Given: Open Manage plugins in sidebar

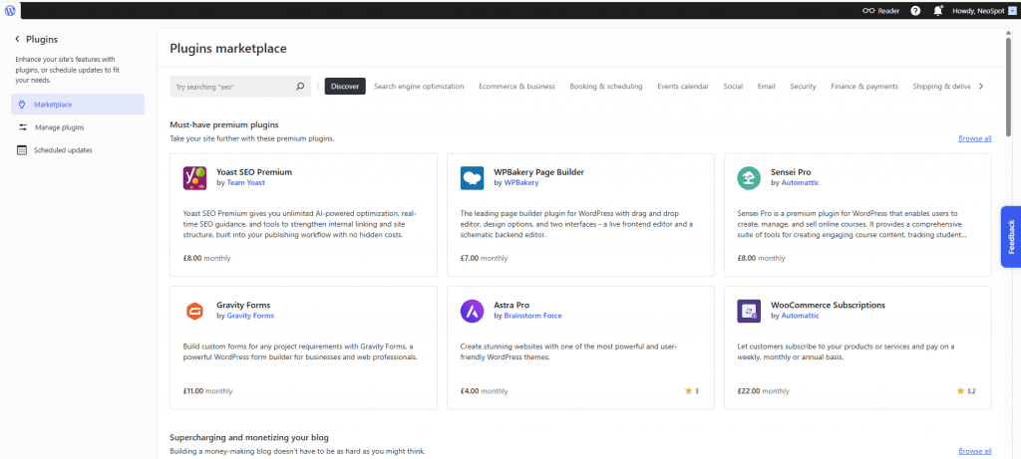Looking at the screenshot, I should (x=59, y=127).
